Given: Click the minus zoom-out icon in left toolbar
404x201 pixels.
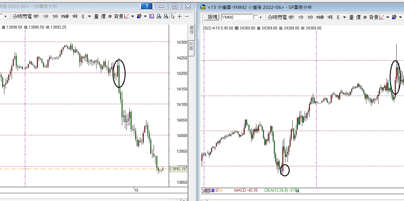Looking at the screenshot, I should pyautogui.click(x=187, y=16).
